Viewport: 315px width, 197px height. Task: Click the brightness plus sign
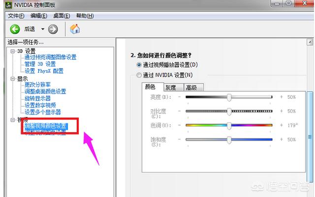point(282,97)
